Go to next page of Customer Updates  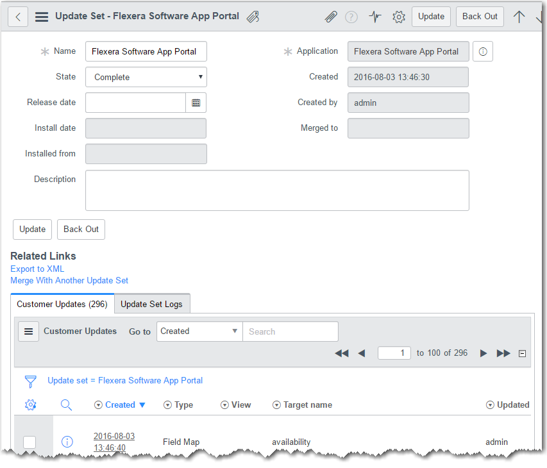[483, 353]
